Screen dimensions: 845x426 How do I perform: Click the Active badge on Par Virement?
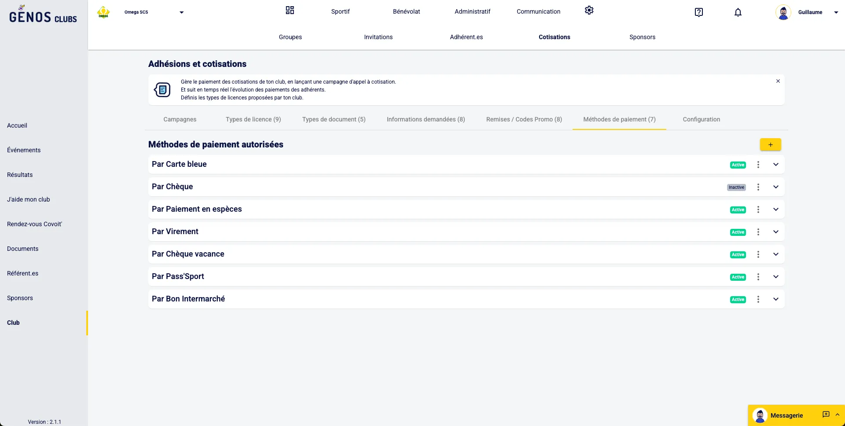coord(738,232)
